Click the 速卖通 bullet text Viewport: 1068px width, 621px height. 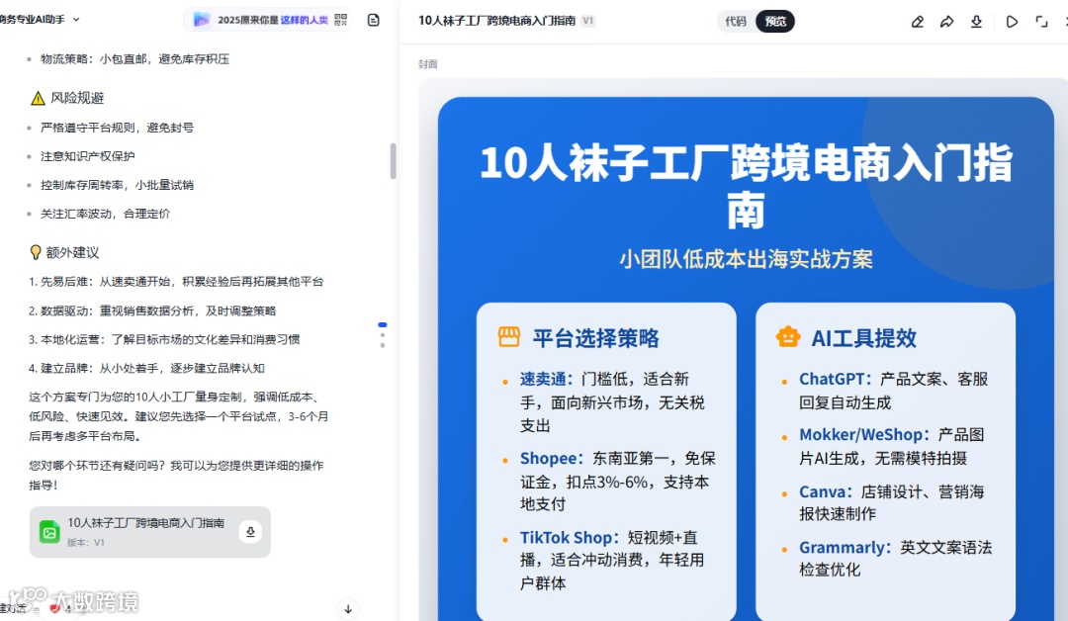[613, 402]
